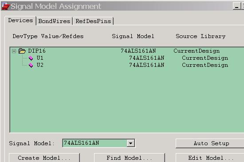Click the 74ALS161AN signal model combo field
Viewport: 244px width, 162px height.
(x=98, y=143)
